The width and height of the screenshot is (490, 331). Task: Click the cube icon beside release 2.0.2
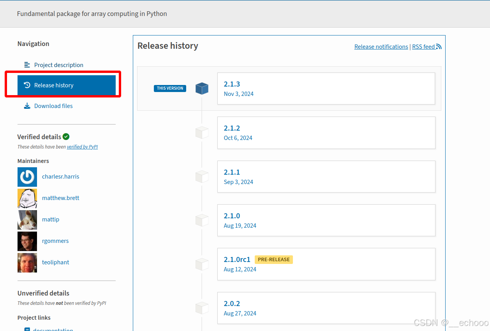[202, 308]
